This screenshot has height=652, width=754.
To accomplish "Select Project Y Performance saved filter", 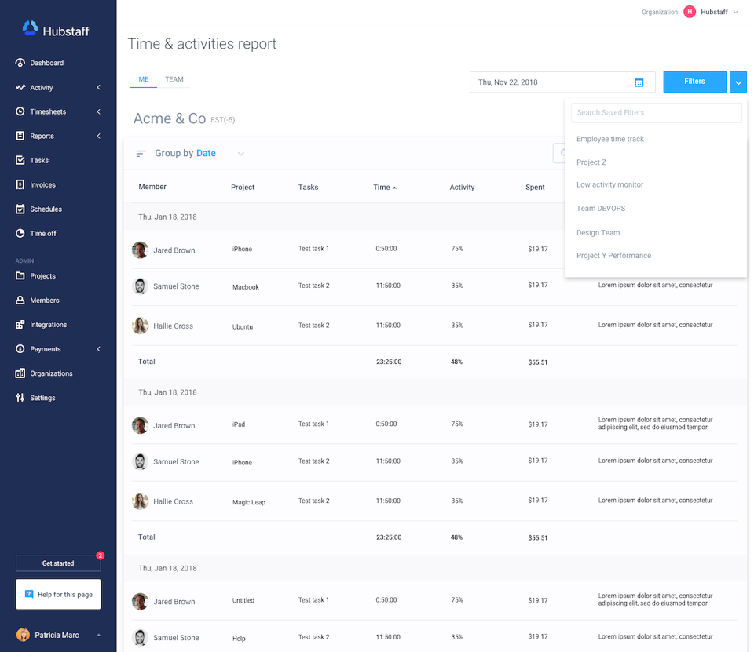I will pyautogui.click(x=613, y=256).
